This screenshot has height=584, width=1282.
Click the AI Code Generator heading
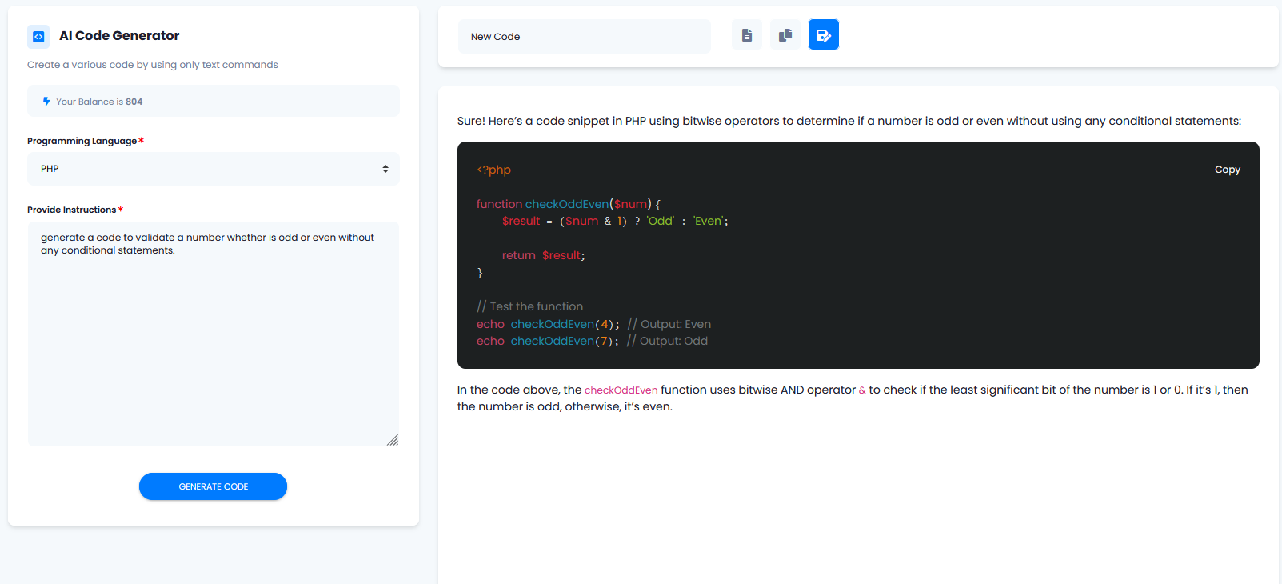pos(119,36)
